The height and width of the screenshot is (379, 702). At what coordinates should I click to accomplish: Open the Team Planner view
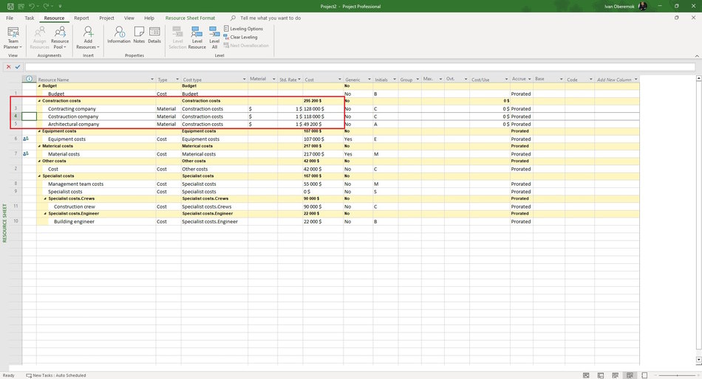[13, 38]
